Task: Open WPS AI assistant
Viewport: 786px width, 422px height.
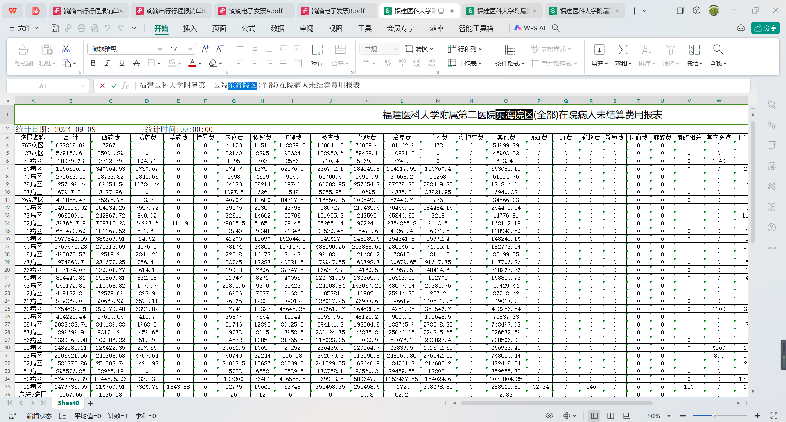Action: click(530, 28)
